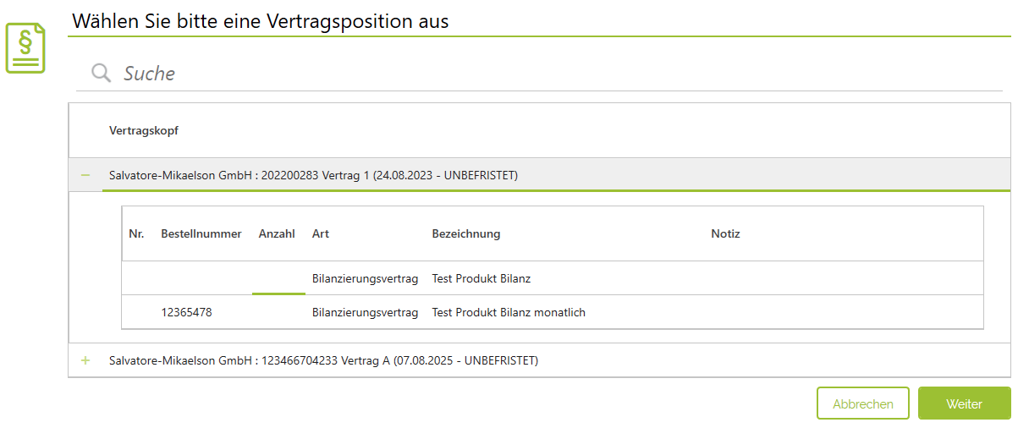Click the Weiter button
Viewport: 1018px width, 428px height.
coord(964,403)
